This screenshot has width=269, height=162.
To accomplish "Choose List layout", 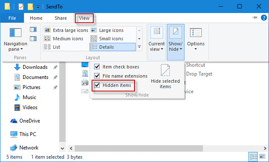I will (x=52, y=47).
